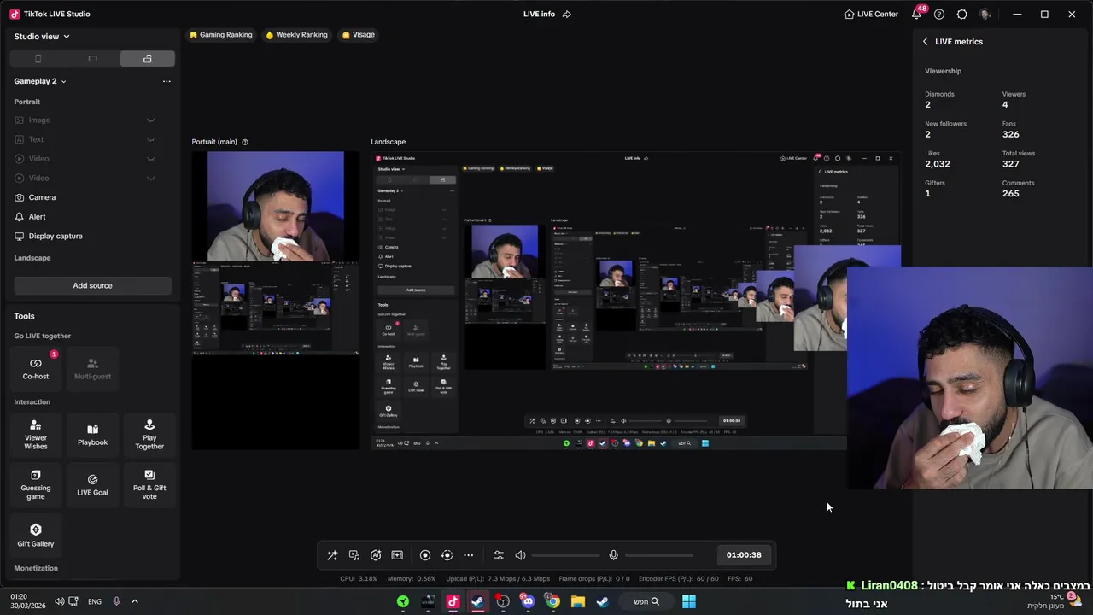Open the AI tools hexagon icon
Screen dimensions: 1093x615
pyautogui.click(x=376, y=555)
